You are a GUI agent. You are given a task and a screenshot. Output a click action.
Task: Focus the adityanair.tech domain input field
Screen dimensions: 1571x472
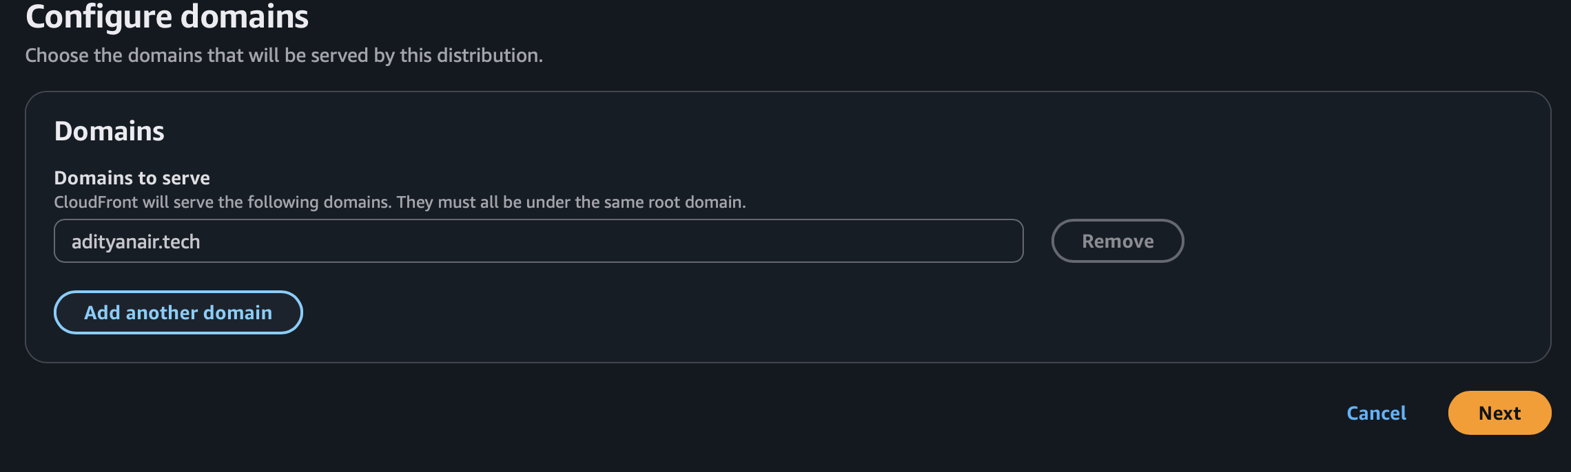[x=537, y=241]
